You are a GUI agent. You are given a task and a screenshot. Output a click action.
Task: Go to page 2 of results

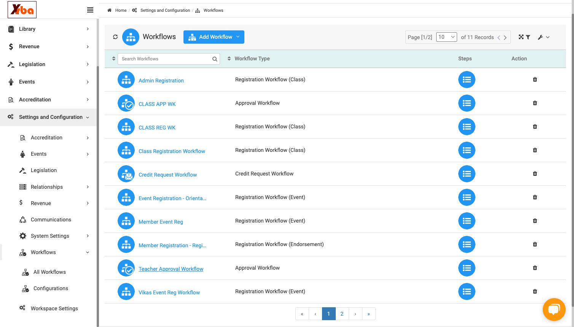pos(342,314)
